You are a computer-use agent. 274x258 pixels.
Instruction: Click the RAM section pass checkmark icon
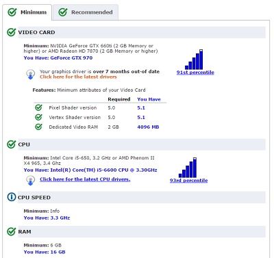pos(11,231)
